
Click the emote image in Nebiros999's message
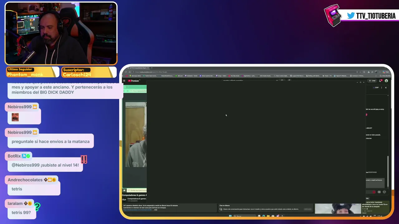click(15, 117)
